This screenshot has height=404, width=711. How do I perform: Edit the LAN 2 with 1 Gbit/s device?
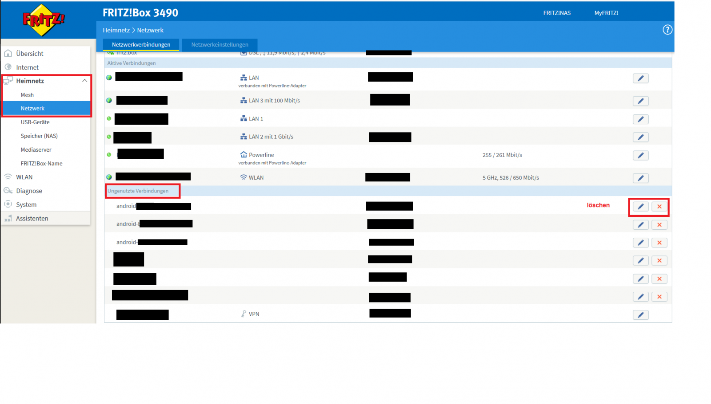(x=640, y=137)
